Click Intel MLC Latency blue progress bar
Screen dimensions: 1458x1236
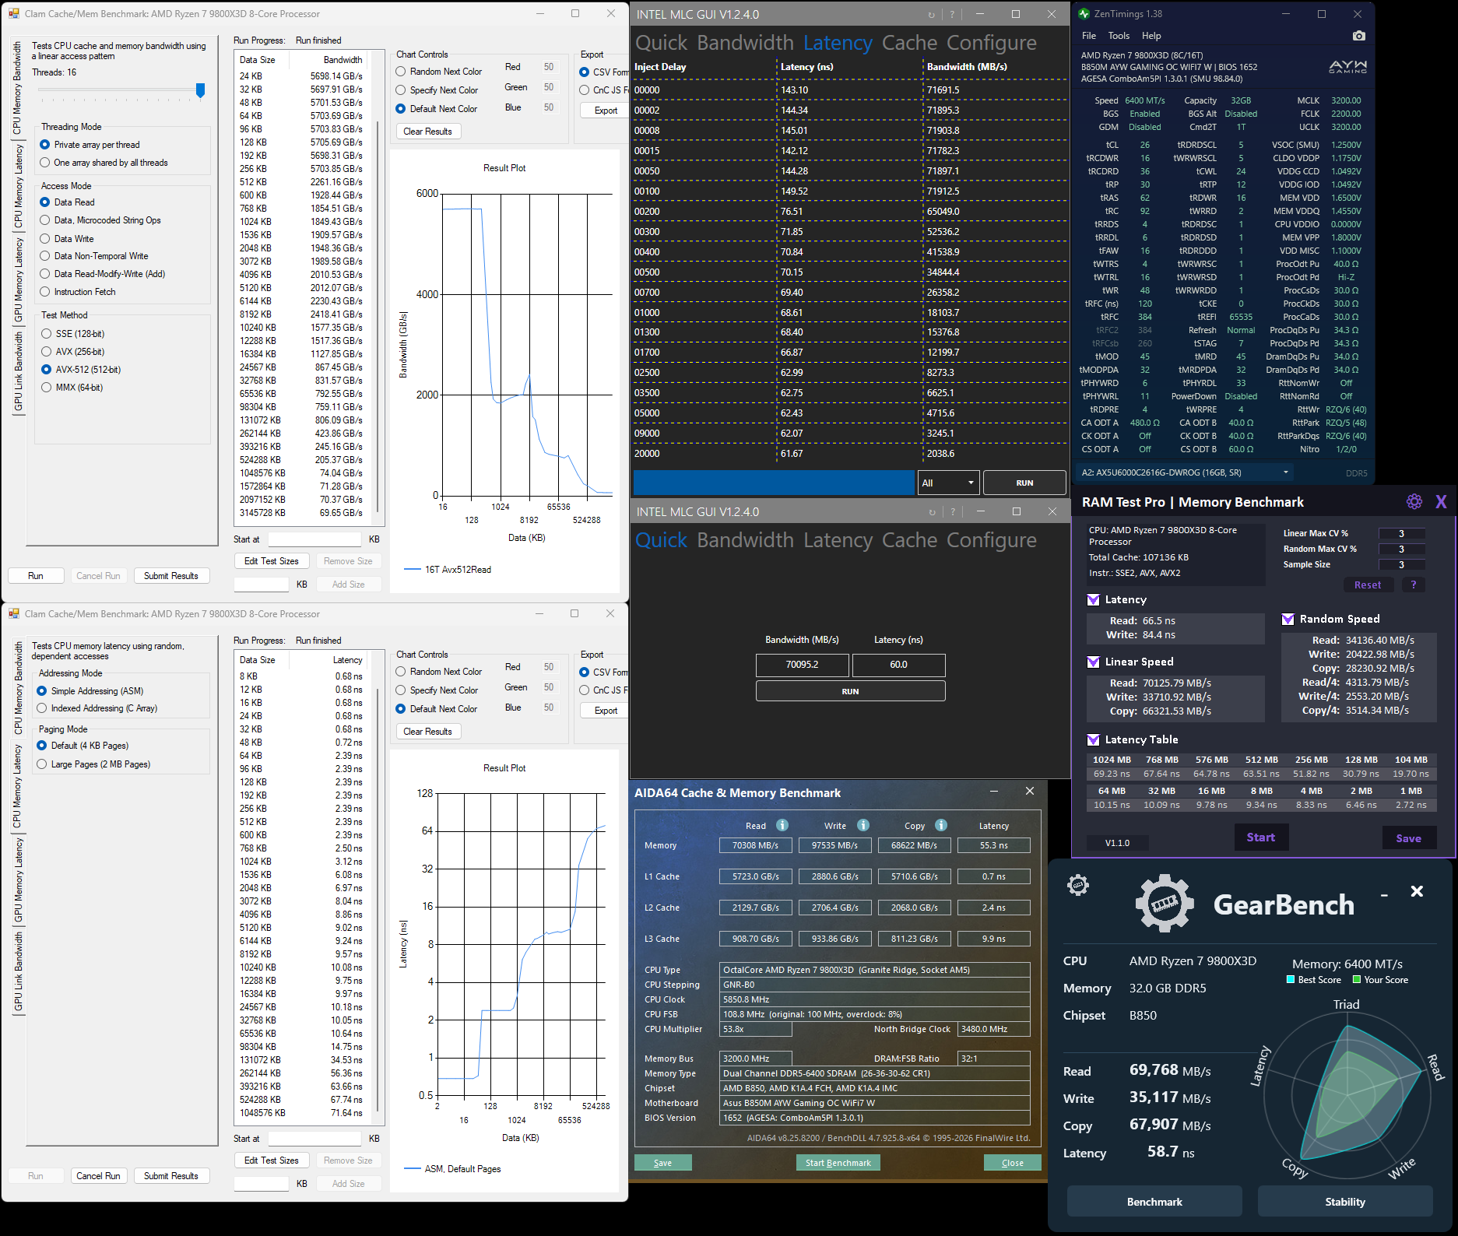(x=774, y=483)
